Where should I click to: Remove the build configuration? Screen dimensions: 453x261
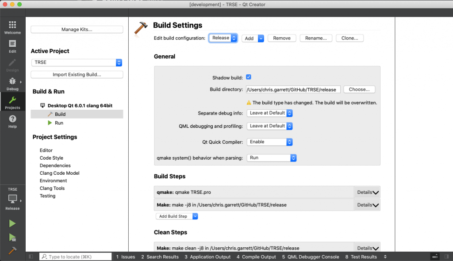[x=282, y=38]
